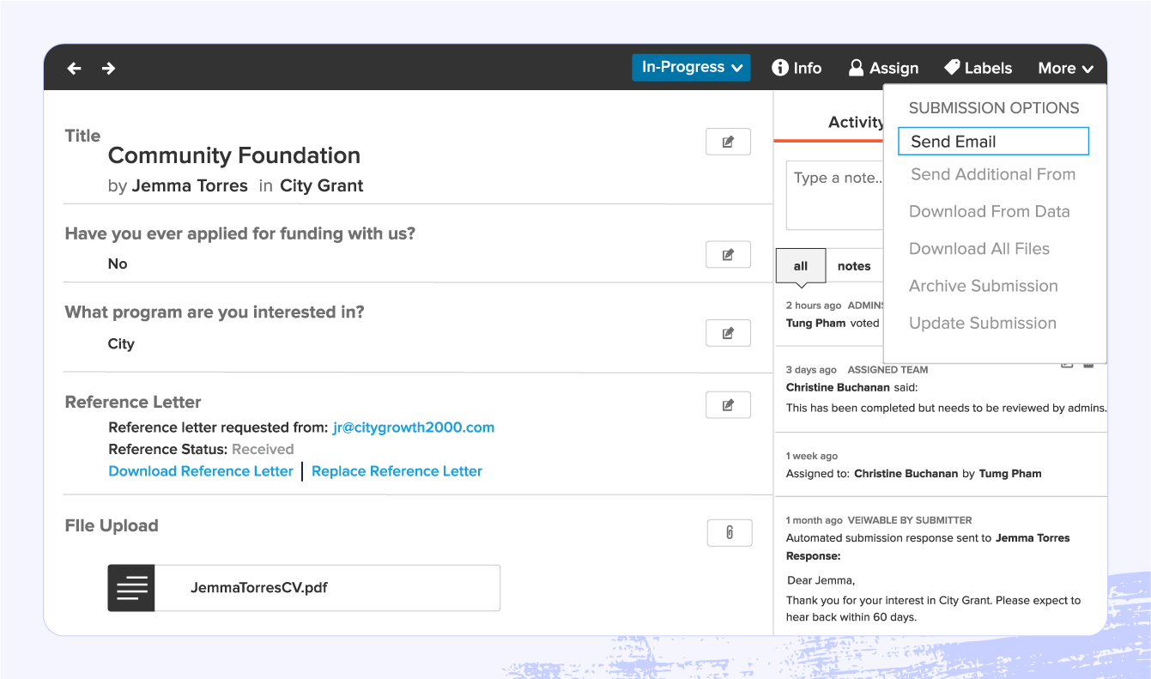The image size is (1151, 679).
Task: Choose Update Submission from the menu
Action: pyautogui.click(x=982, y=323)
